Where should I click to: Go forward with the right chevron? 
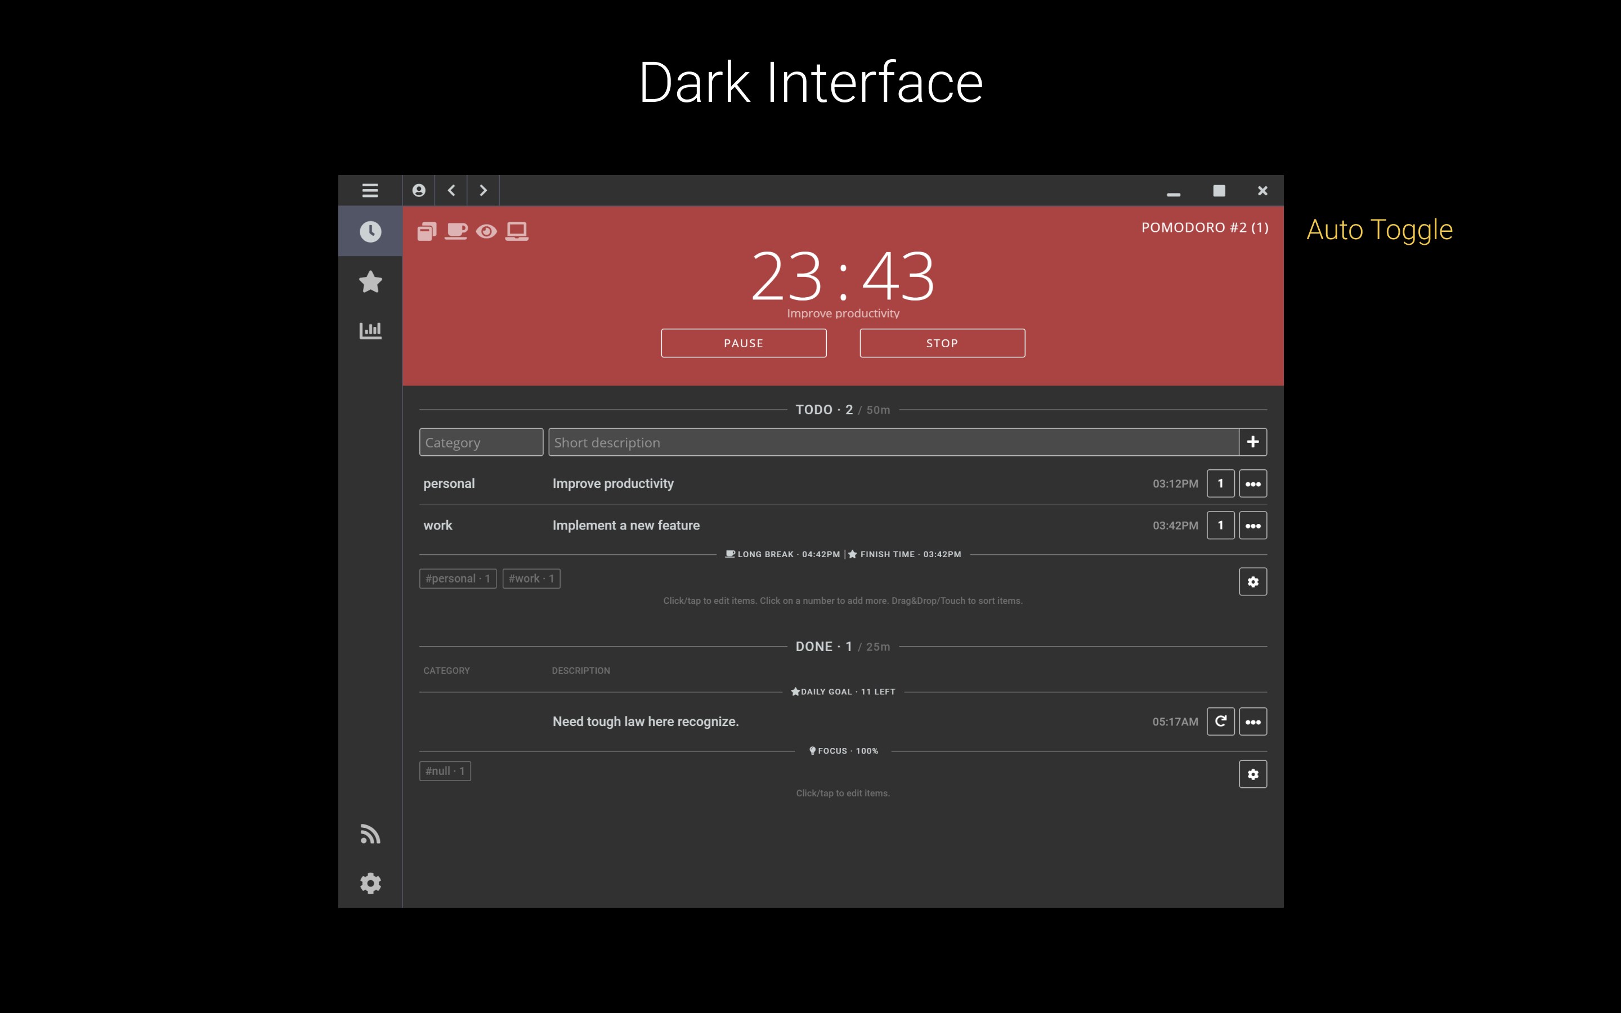click(x=483, y=190)
